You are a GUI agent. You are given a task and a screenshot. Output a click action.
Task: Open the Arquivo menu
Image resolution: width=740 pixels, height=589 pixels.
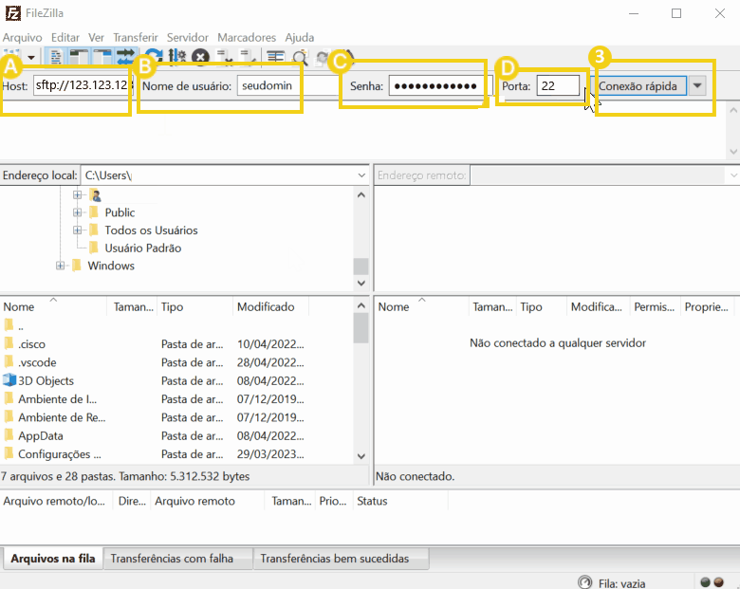coord(22,37)
